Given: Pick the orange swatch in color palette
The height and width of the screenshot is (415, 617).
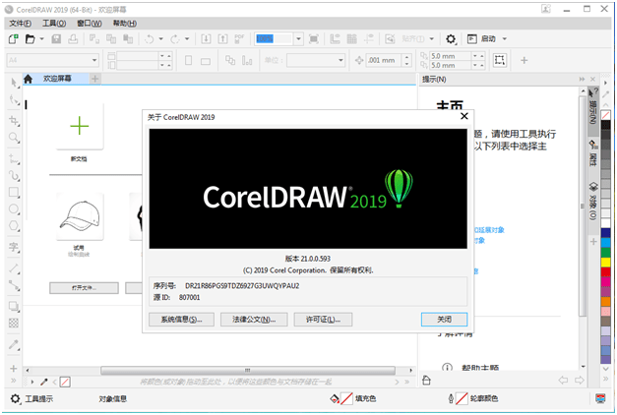Looking at the screenshot, I should pos(605,301).
